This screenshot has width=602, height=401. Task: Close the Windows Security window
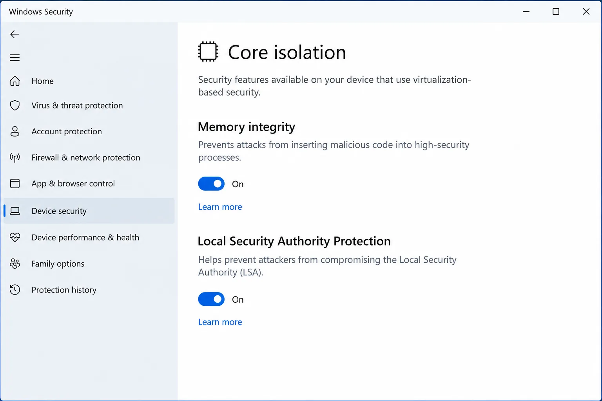586,12
